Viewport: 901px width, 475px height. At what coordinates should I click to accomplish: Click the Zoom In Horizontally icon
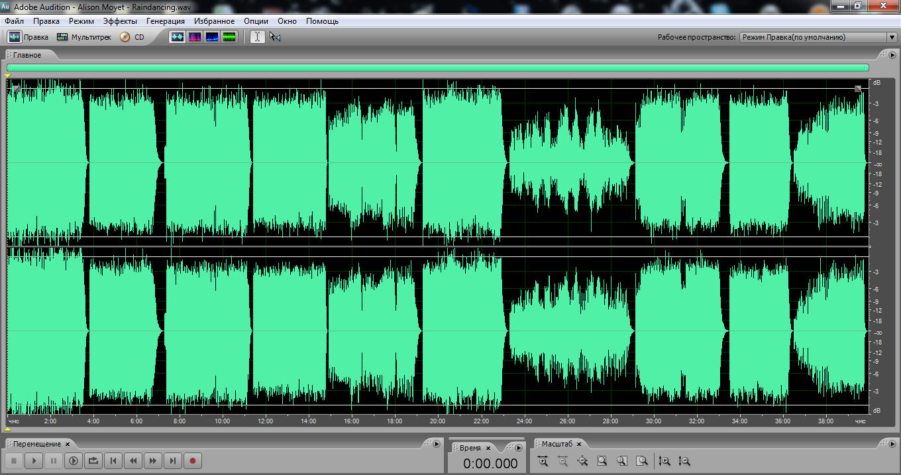tap(543, 461)
